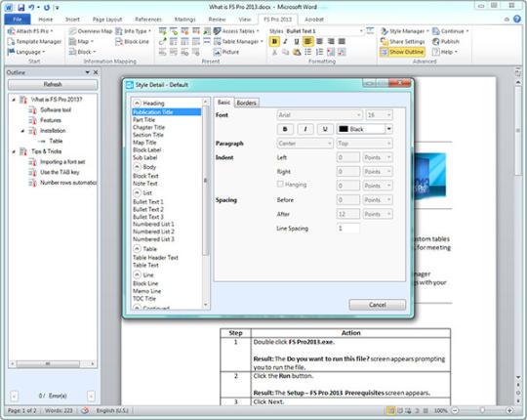Click the Software tool outline item
This screenshot has width=527, height=420.
[x=56, y=110]
